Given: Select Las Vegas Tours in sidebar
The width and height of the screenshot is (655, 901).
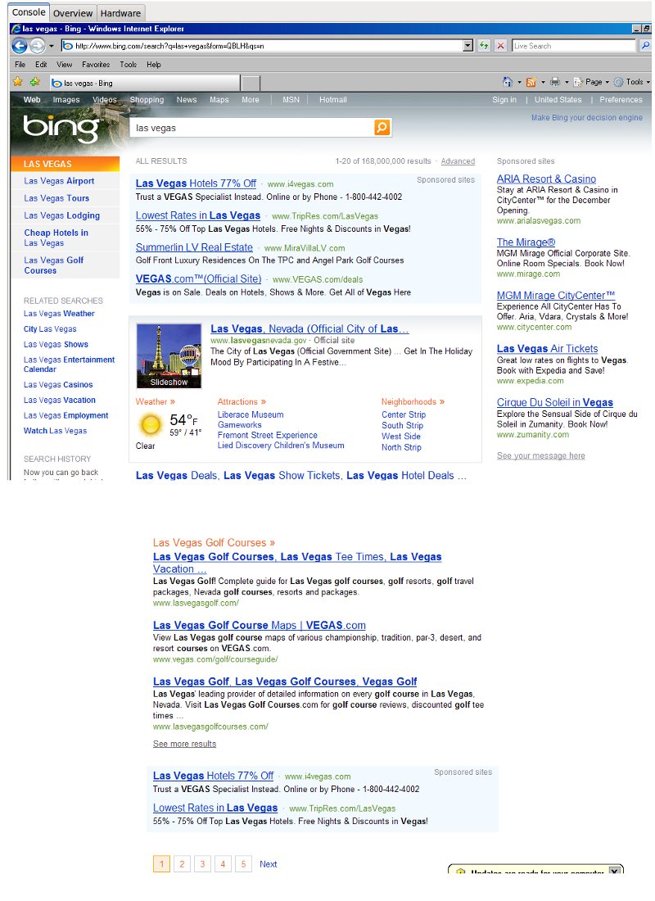Looking at the screenshot, I should [x=56, y=198].
